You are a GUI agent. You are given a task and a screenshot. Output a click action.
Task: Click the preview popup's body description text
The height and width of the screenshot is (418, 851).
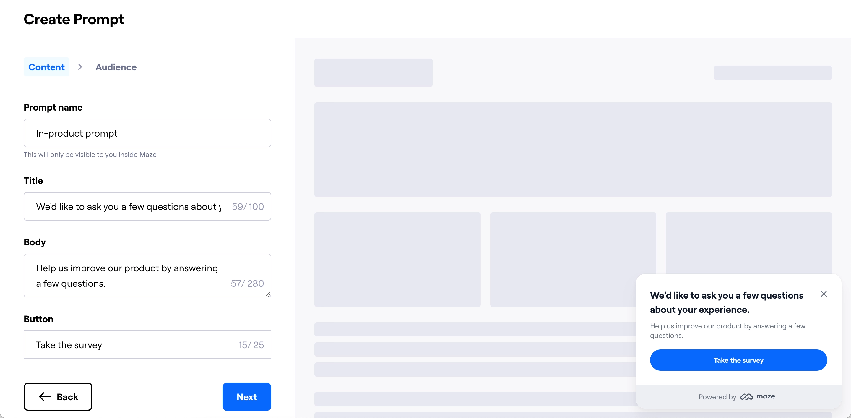click(727, 331)
